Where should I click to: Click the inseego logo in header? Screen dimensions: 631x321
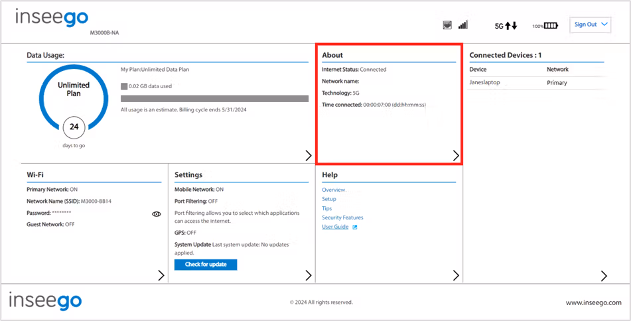(52, 19)
